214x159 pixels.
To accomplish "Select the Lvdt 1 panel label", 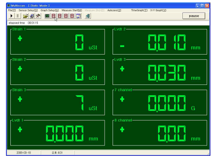I will pos(18,120).
